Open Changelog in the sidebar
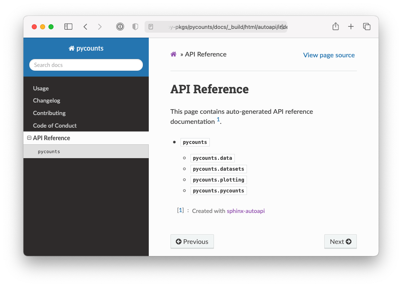The width and height of the screenshot is (402, 287). (x=47, y=100)
